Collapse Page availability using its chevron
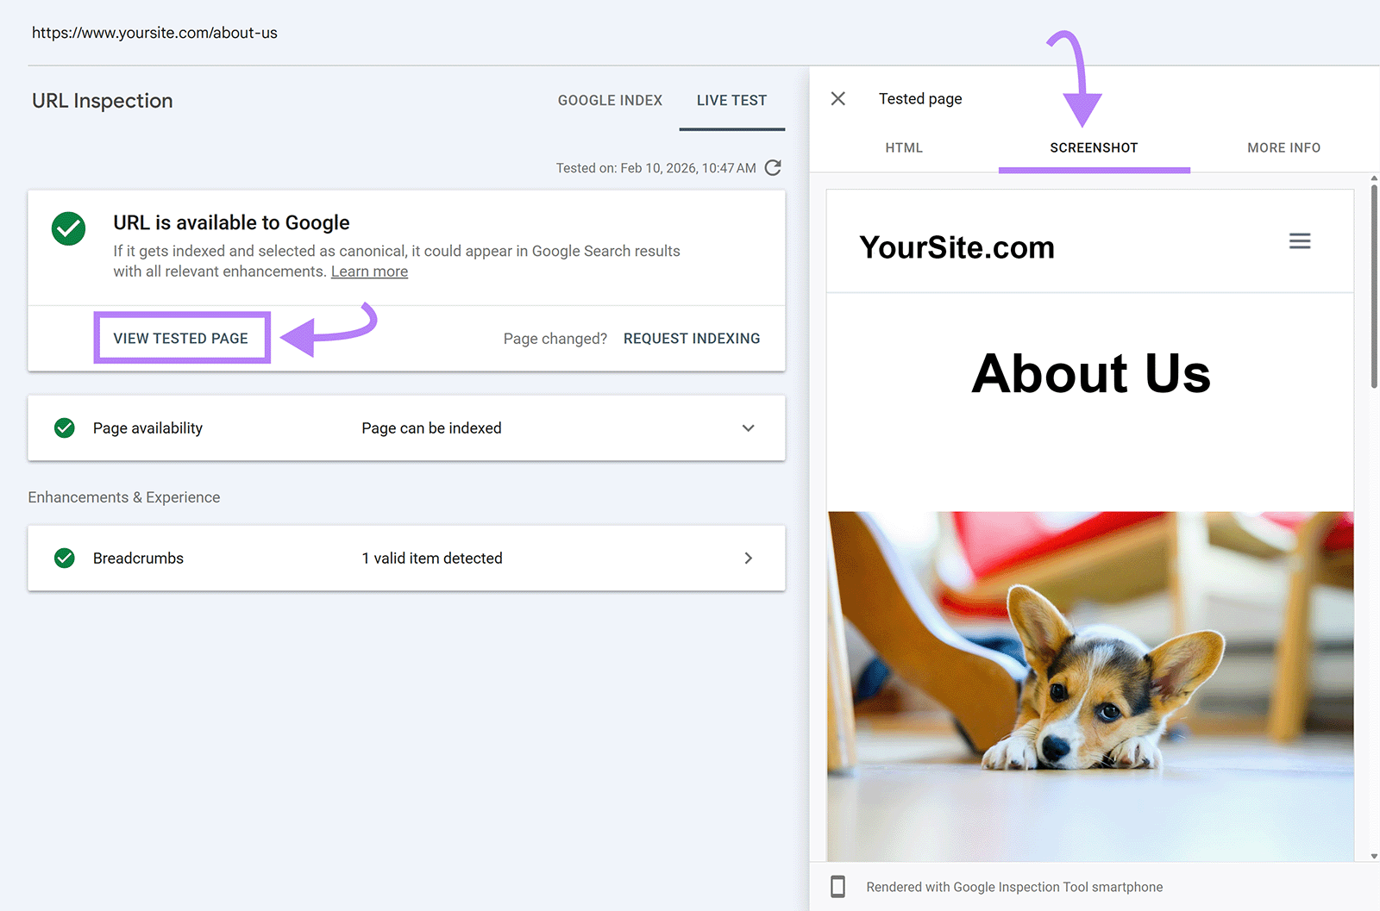This screenshot has width=1380, height=911. click(x=748, y=427)
